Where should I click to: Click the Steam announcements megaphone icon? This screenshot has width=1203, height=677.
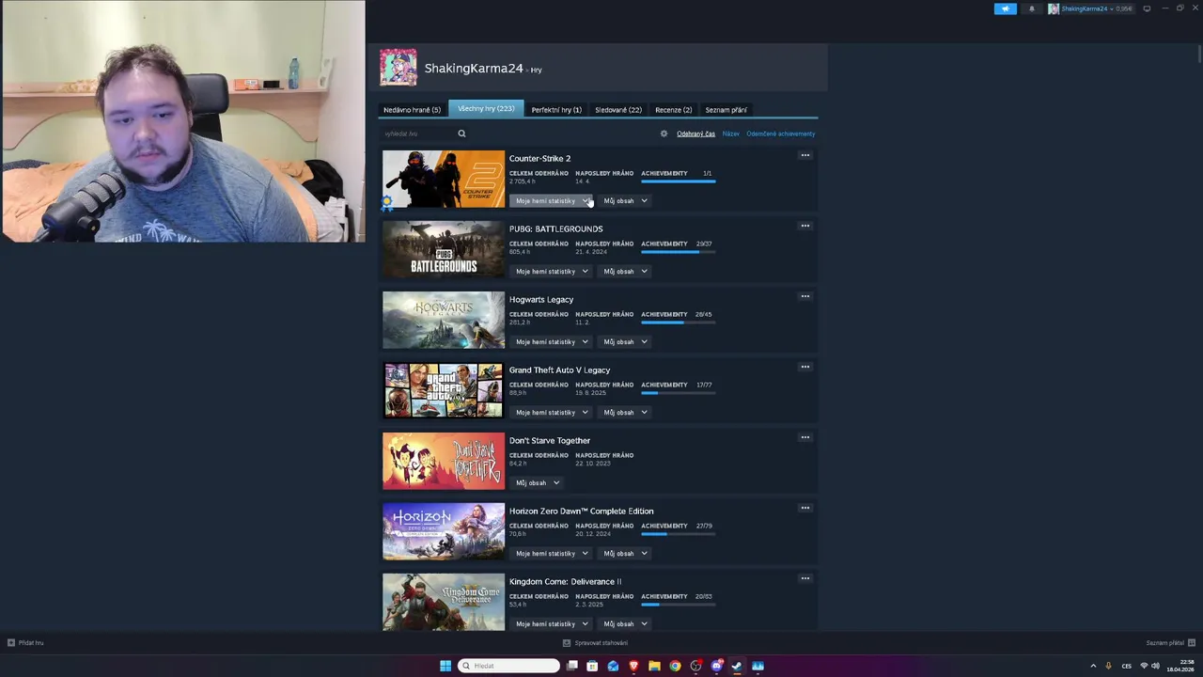pos(1005,8)
